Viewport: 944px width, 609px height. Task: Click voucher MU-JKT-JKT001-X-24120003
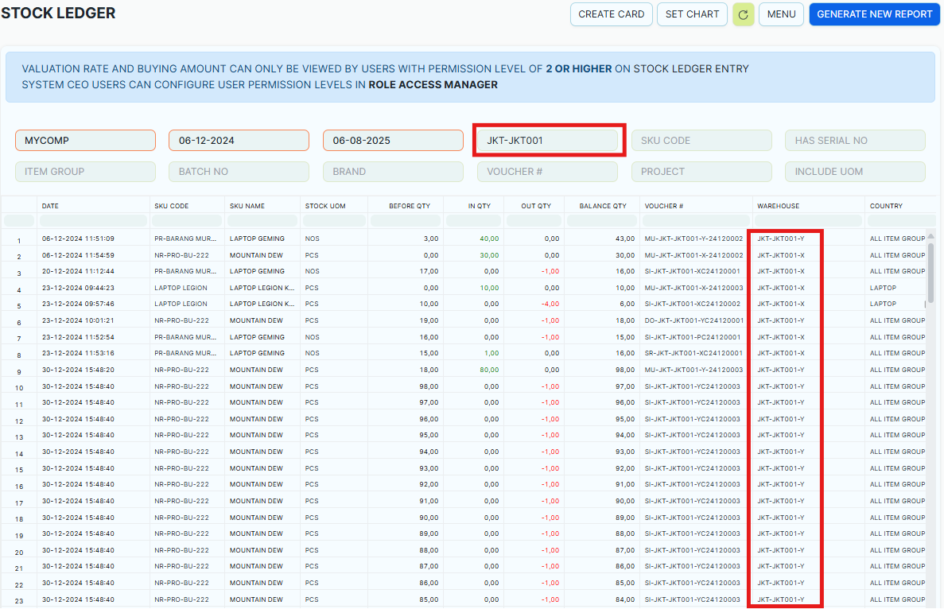coord(693,288)
